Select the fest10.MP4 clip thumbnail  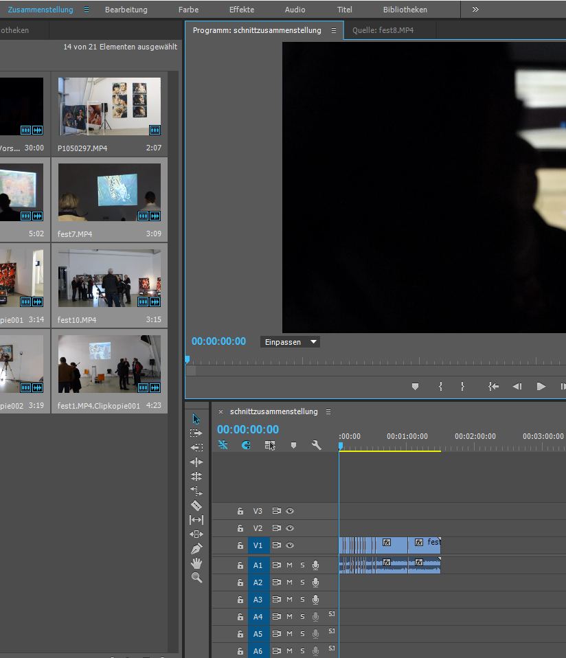pos(109,278)
